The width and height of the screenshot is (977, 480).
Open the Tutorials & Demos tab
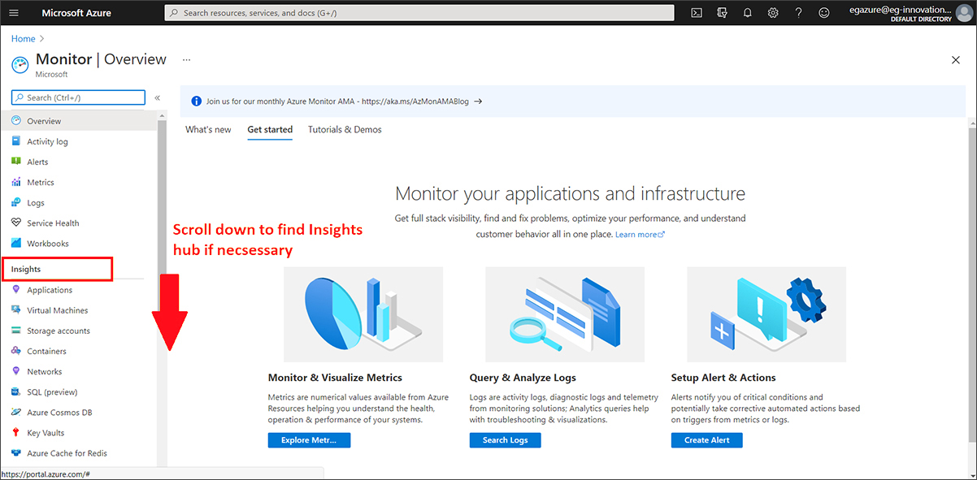point(345,130)
